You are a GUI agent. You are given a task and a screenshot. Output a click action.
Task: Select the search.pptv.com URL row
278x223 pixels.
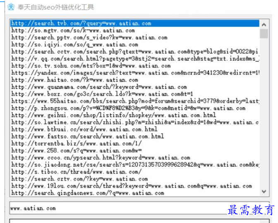135,37
